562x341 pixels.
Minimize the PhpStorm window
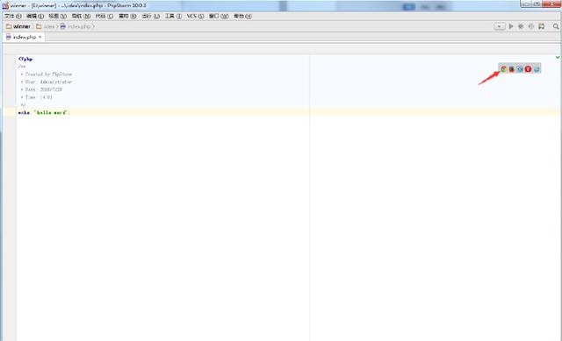[526, 4]
